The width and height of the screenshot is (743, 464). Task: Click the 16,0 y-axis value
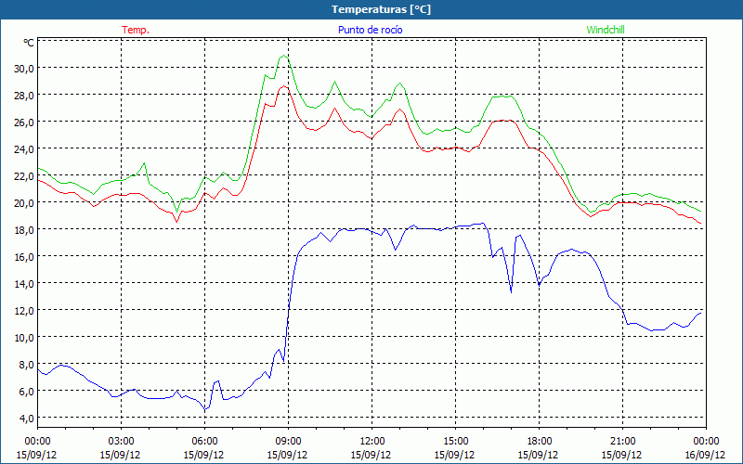click(24, 257)
